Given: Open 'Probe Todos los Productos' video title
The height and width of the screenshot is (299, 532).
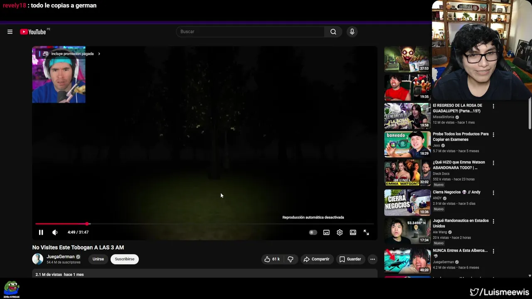Looking at the screenshot, I should [x=461, y=137].
